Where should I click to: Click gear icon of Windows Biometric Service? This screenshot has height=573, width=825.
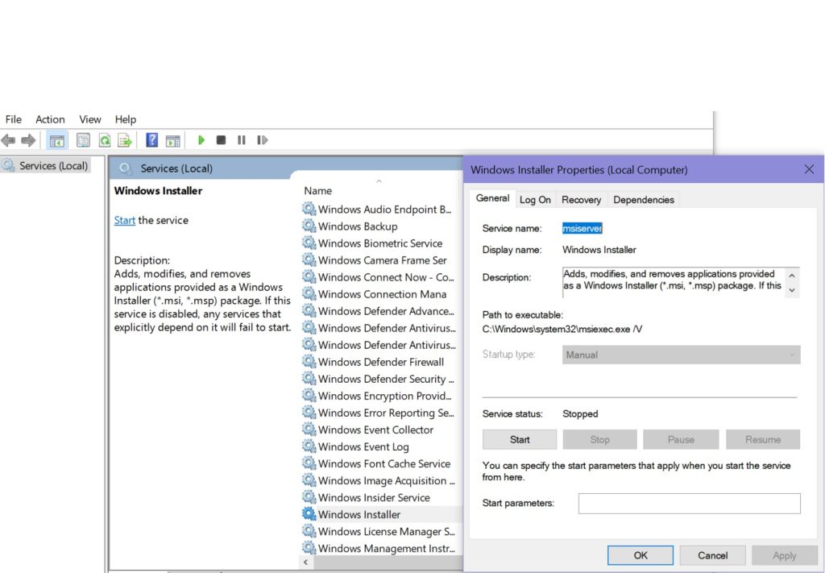(309, 243)
